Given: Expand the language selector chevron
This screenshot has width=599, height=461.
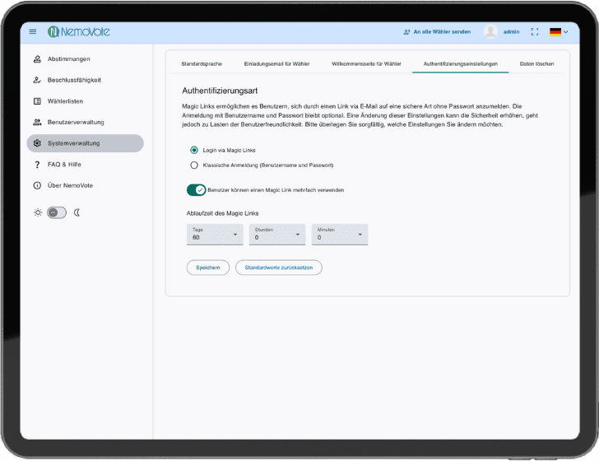Looking at the screenshot, I should pos(566,32).
